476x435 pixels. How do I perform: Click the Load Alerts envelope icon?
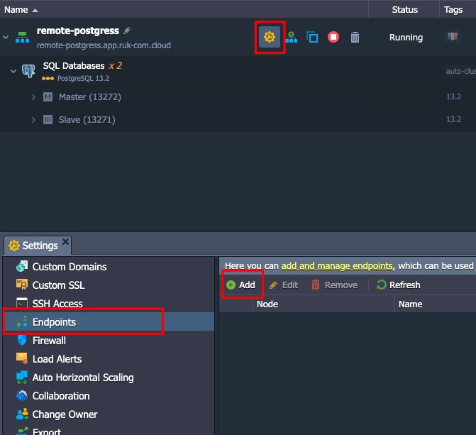[22, 358]
